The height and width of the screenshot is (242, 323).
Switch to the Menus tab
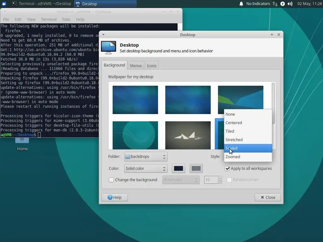(136, 66)
